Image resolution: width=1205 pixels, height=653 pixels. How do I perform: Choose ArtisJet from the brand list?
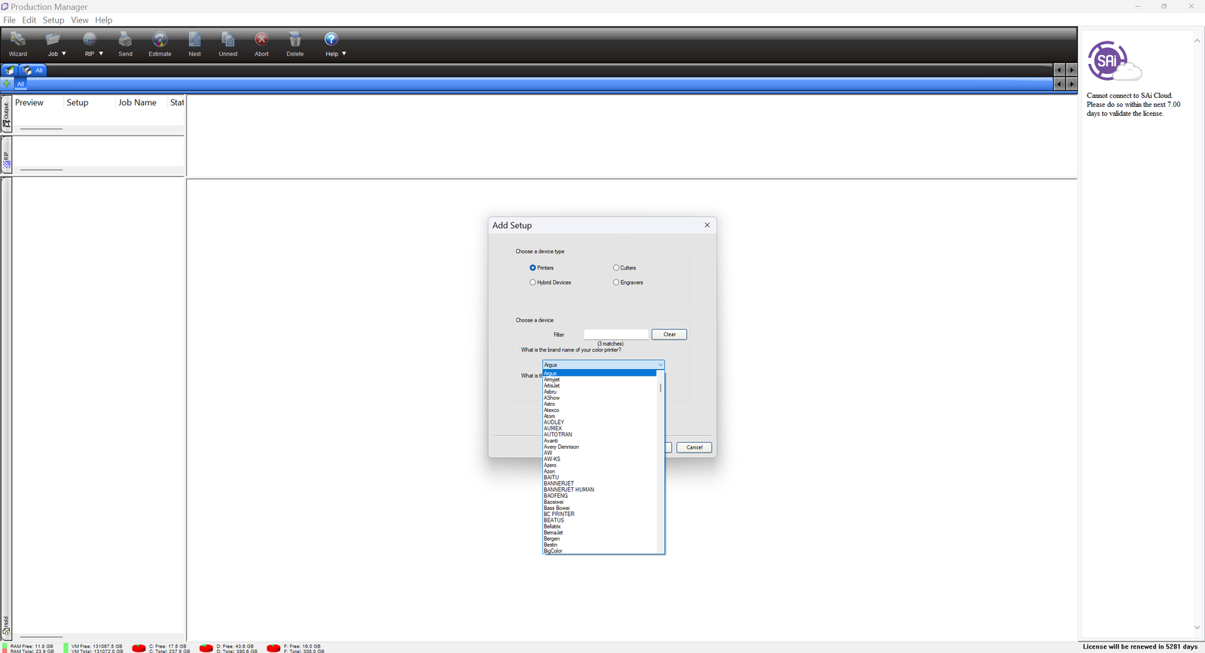pos(599,386)
